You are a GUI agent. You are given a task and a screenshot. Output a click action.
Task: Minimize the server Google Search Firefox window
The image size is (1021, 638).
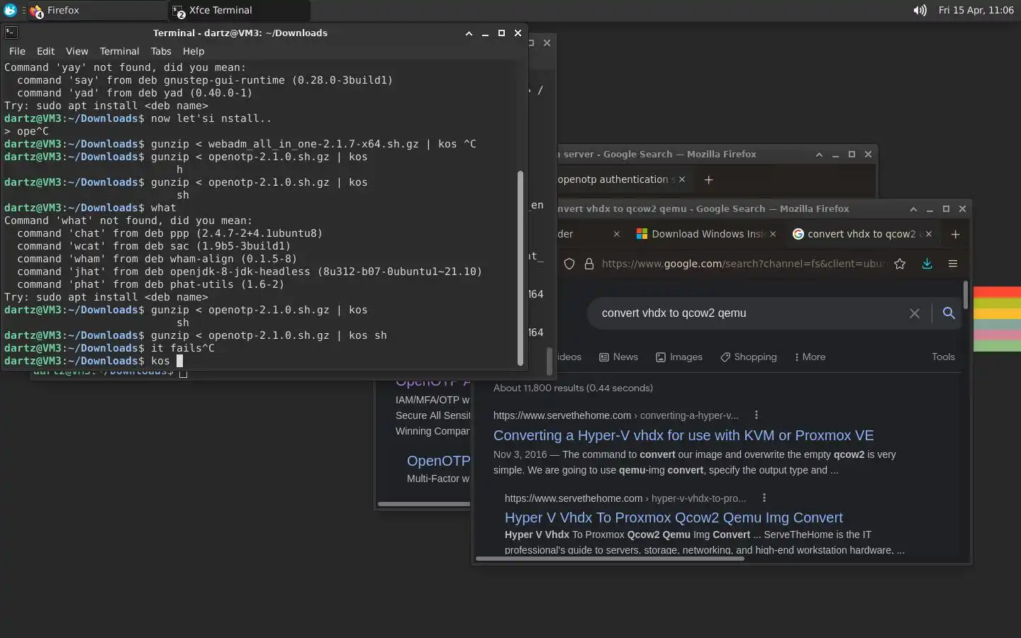pyautogui.click(x=835, y=155)
